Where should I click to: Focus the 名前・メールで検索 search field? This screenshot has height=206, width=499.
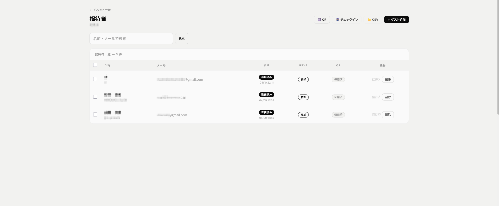point(131,39)
